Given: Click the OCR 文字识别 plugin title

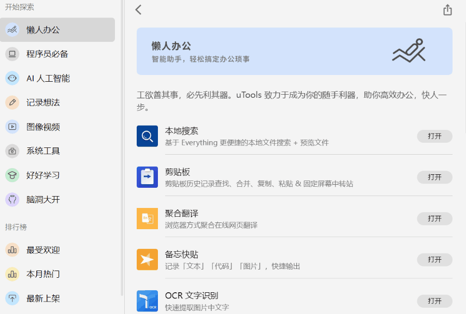Looking at the screenshot, I should (192, 295).
